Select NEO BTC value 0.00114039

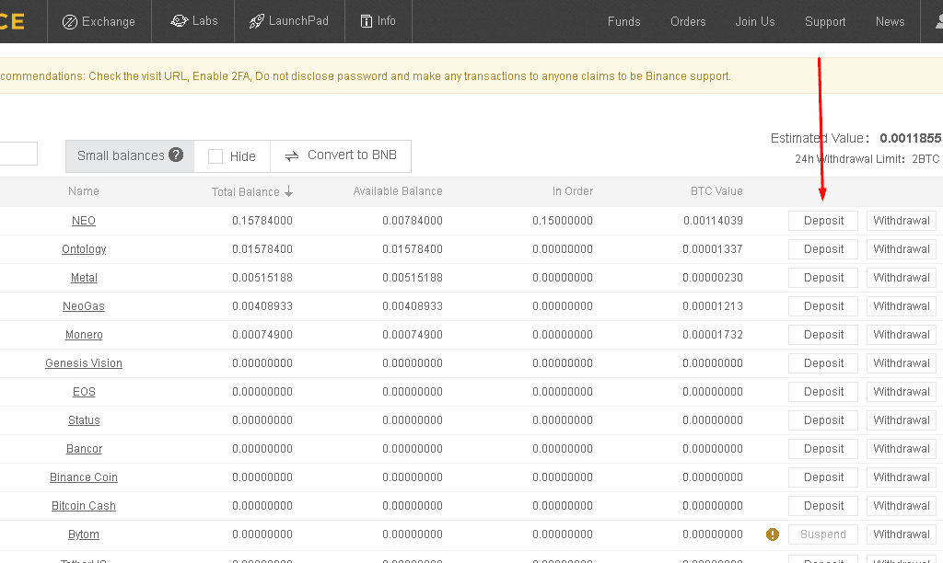click(x=713, y=221)
